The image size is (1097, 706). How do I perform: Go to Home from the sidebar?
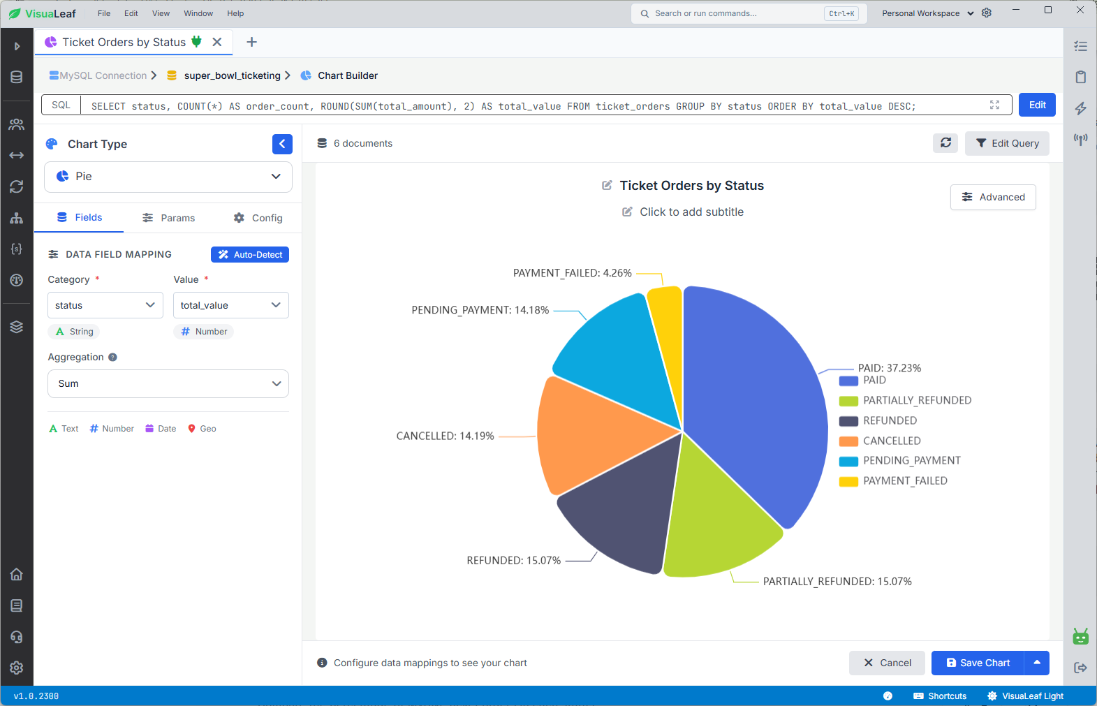tap(17, 574)
